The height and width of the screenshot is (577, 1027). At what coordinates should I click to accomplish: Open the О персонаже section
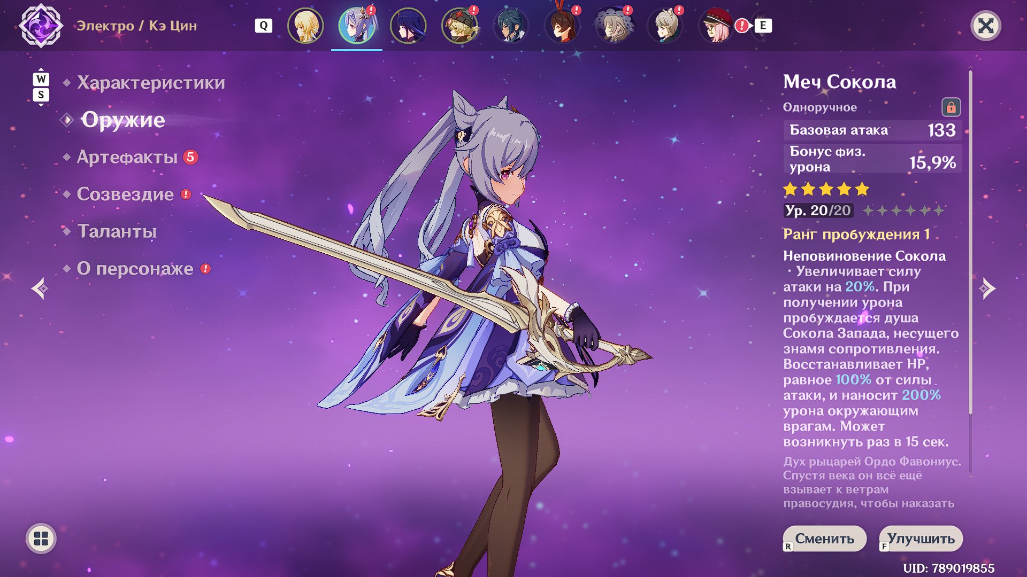[x=135, y=269]
